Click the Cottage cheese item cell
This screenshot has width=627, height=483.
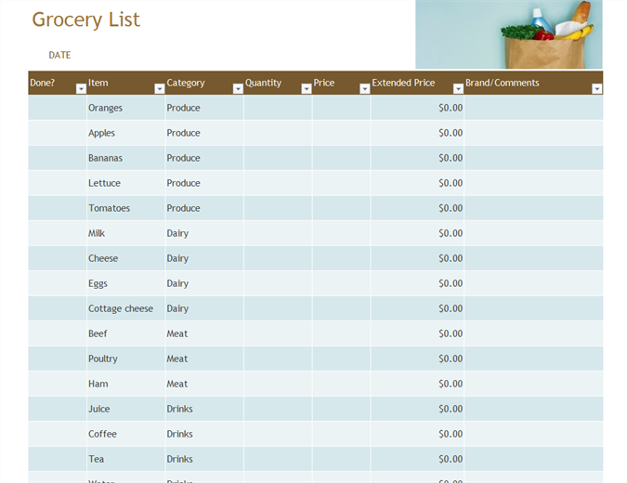(x=124, y=308)
